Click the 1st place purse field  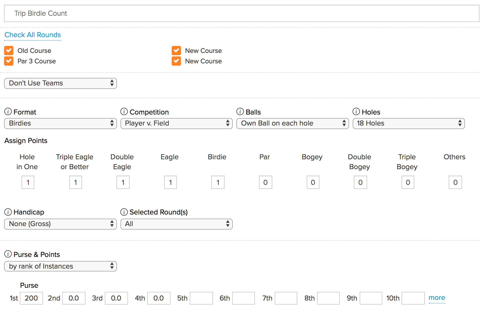(31, 298)
